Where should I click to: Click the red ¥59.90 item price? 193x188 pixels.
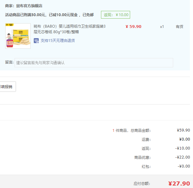(x=134, y=26)
